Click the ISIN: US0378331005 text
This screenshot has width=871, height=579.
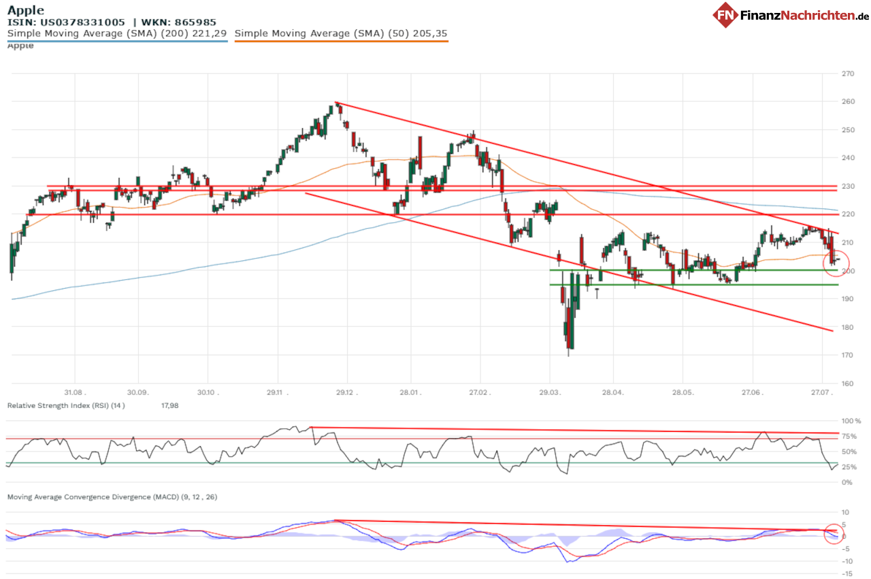tap(66, 22)
